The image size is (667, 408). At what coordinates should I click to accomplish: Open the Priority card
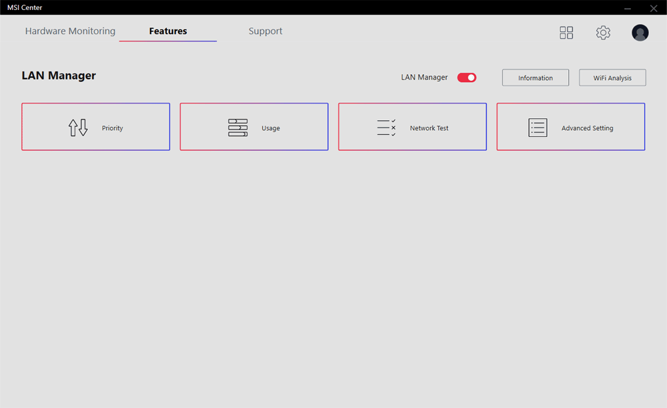click(x=95, y=126)
